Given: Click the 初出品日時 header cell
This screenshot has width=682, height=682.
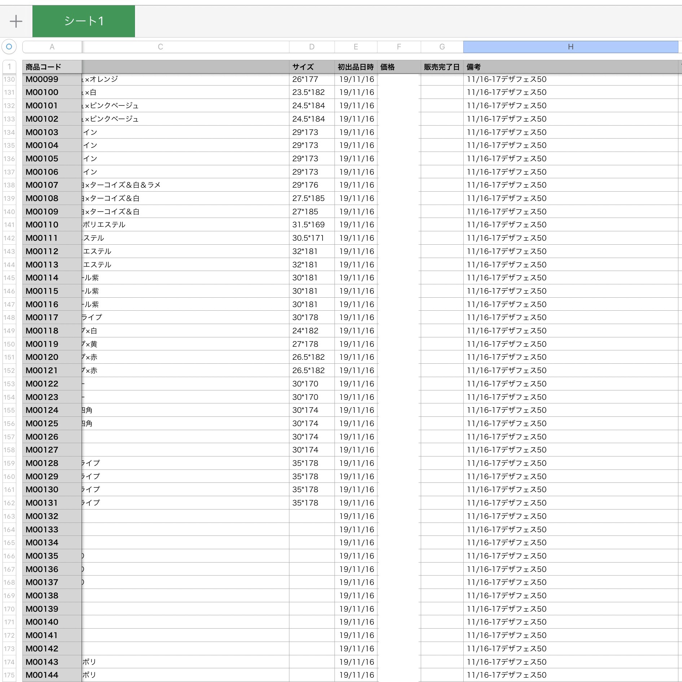Looking at the screenshot, I should click(x=356, y=67).
